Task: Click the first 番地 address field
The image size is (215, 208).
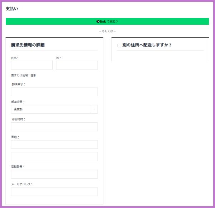Action: (x=54, y=145)
